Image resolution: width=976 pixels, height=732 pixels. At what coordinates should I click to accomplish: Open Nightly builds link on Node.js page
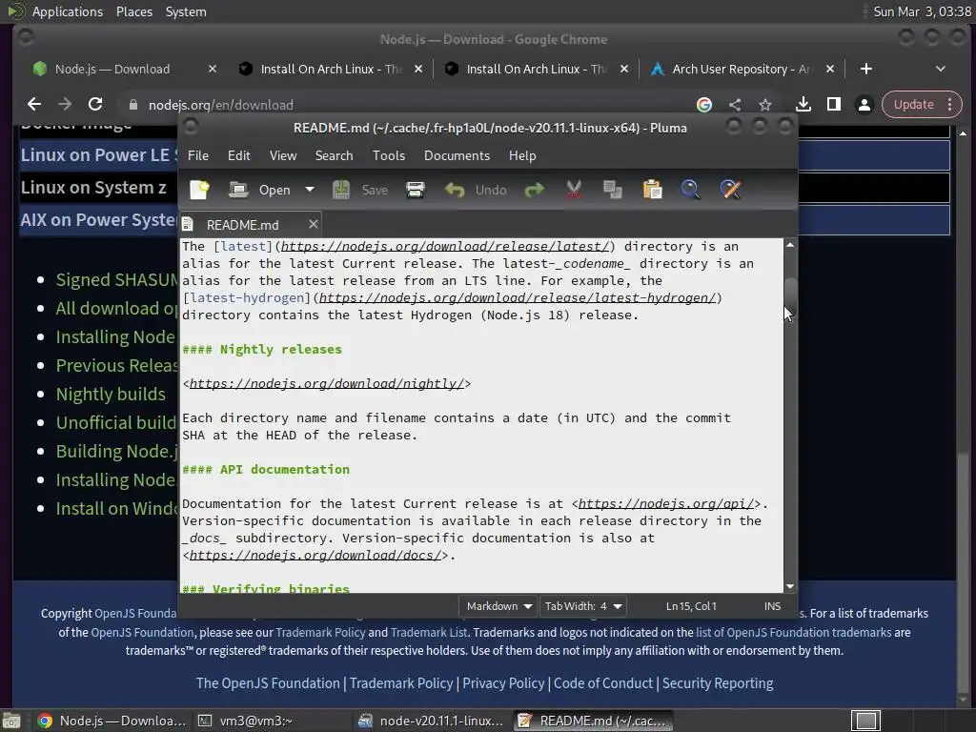[x=111, y=394]
